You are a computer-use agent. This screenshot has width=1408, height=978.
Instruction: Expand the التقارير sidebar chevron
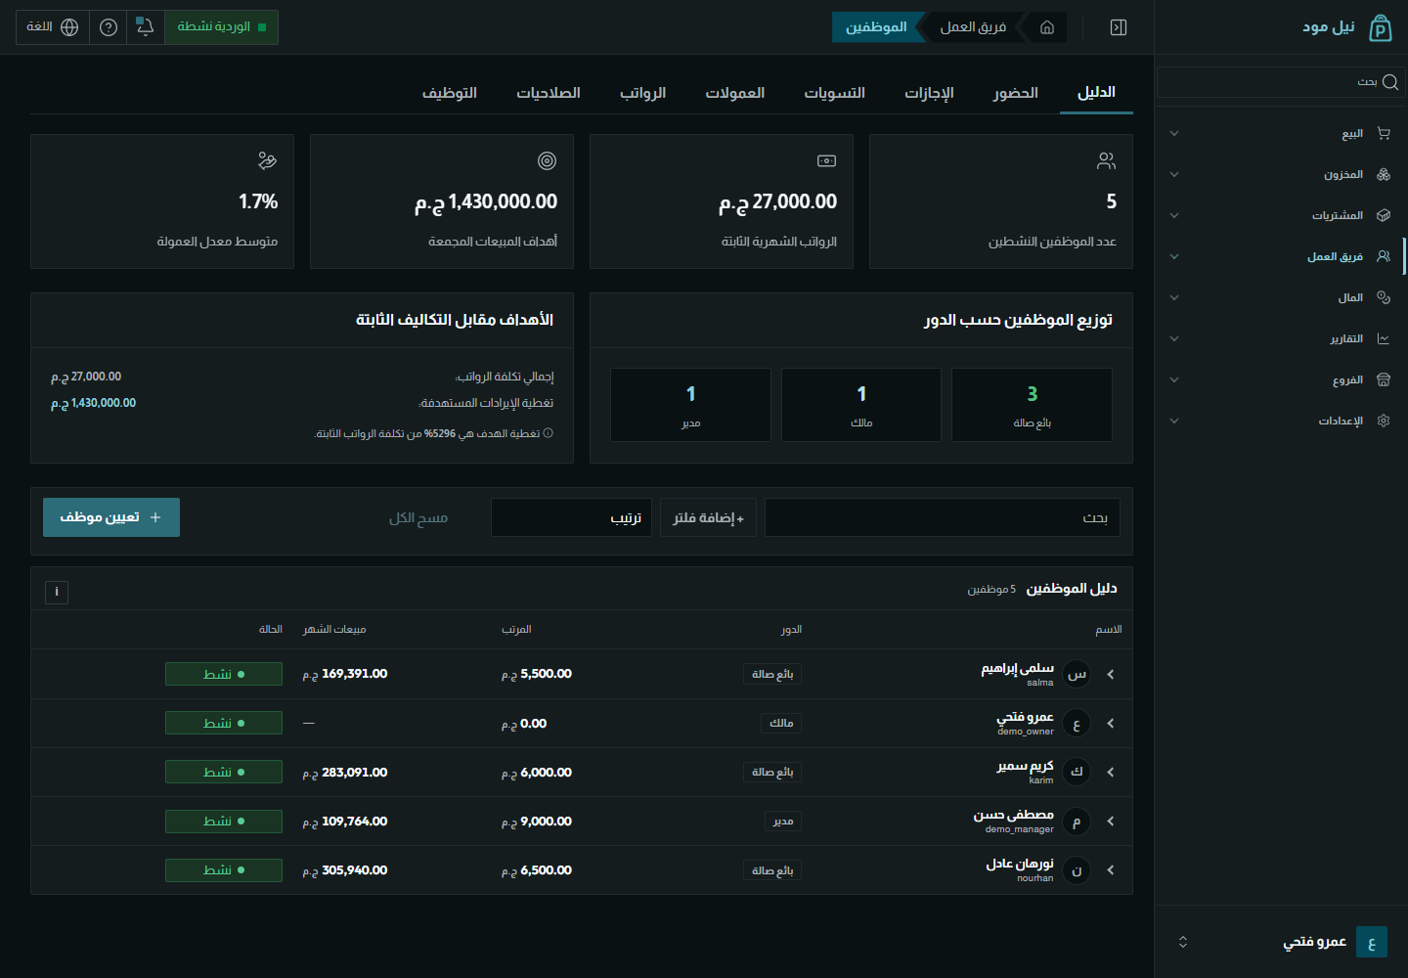coord(1174,338)
